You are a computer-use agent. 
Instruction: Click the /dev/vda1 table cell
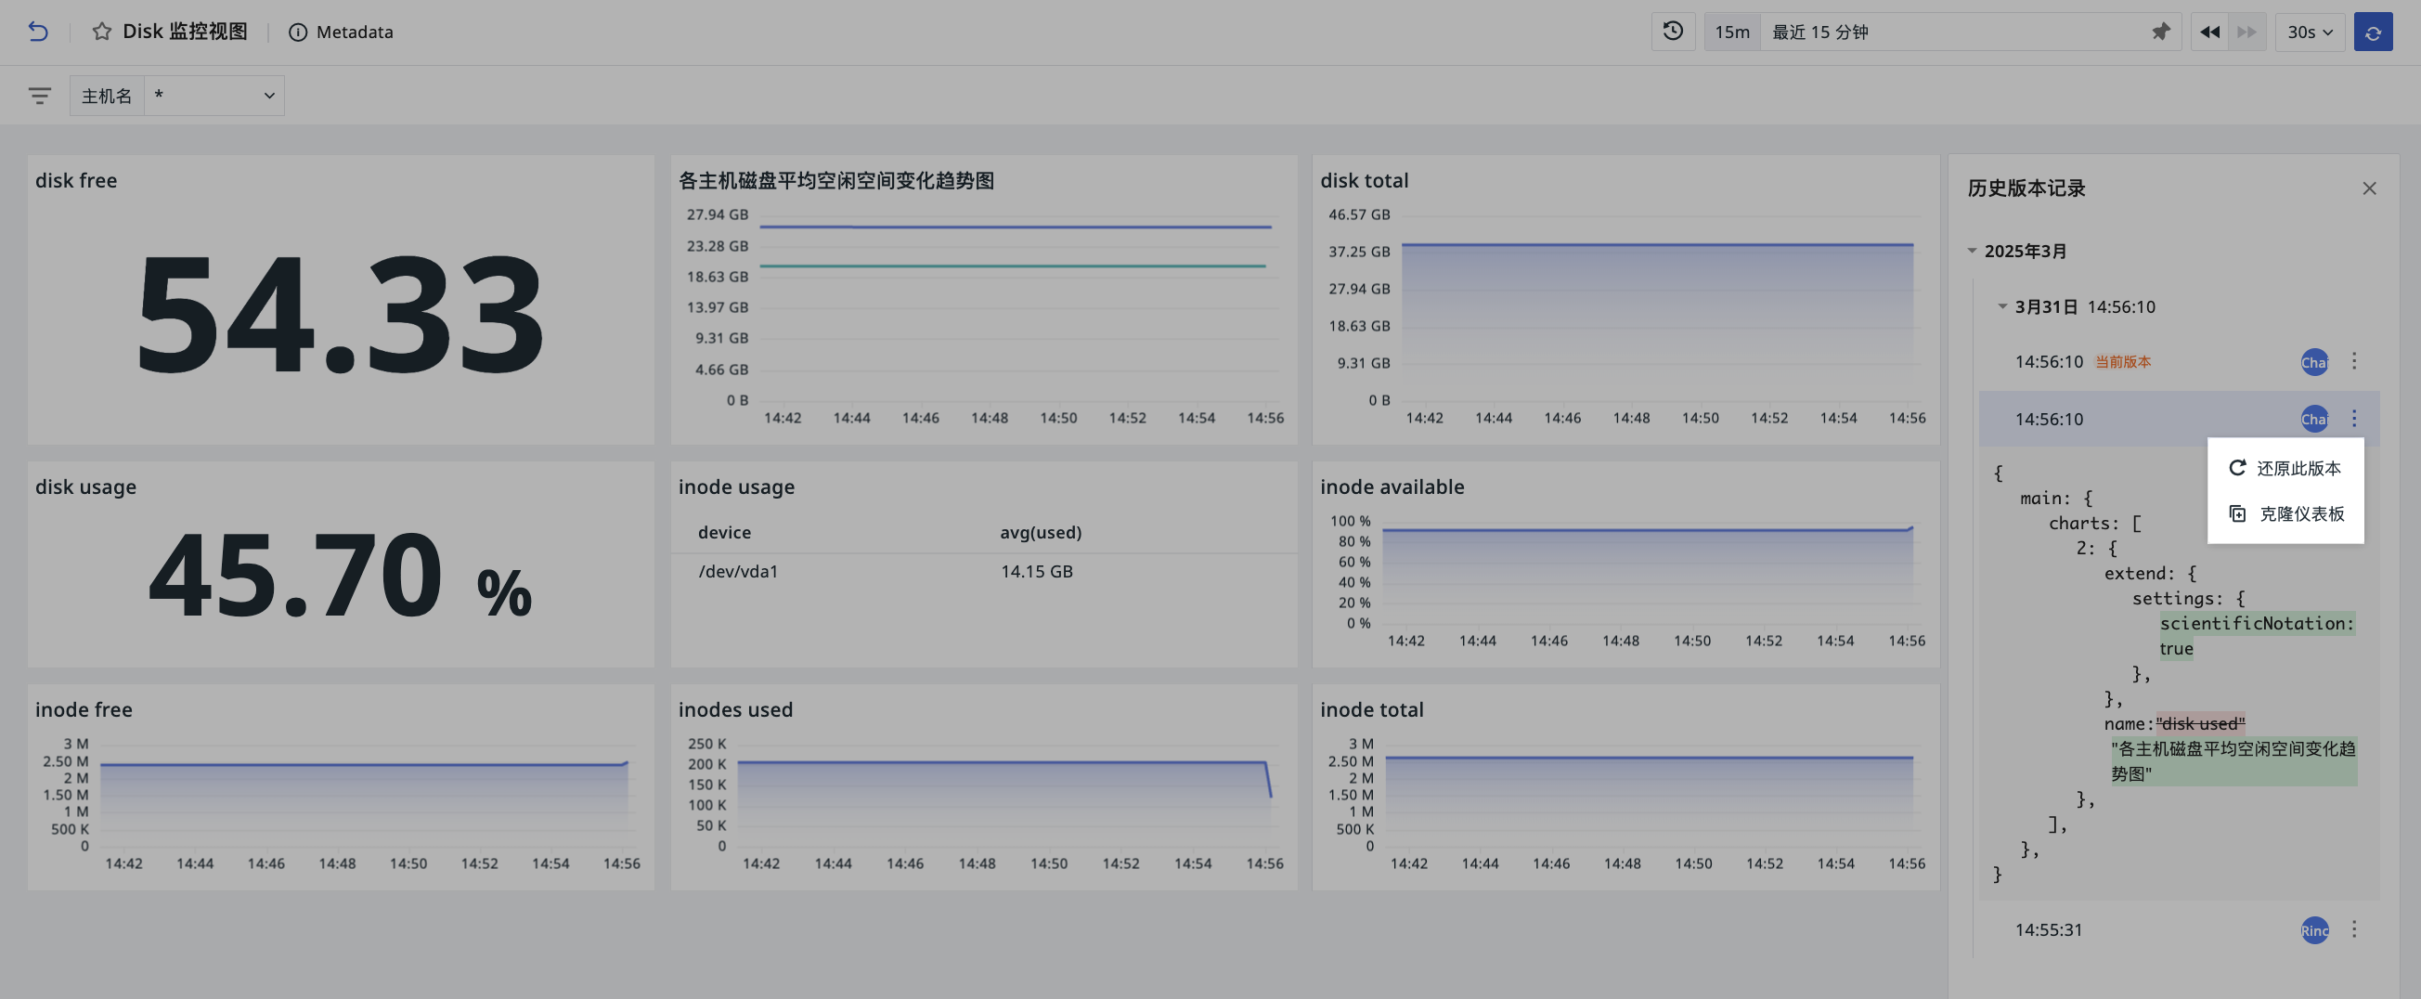[738, 571]
